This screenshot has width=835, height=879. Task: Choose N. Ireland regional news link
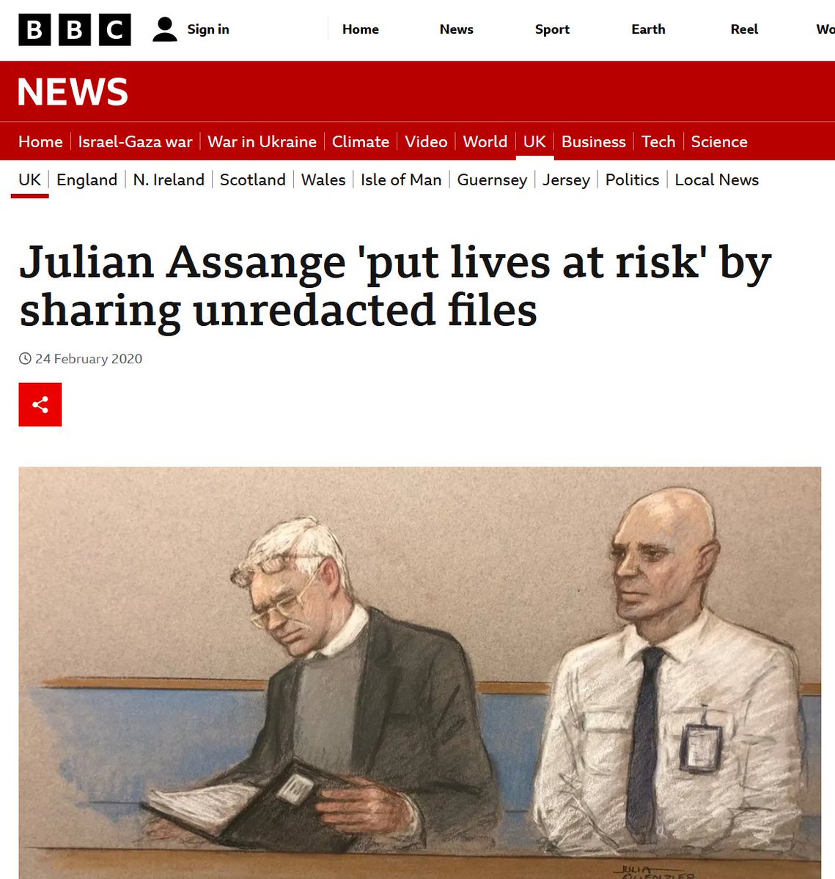pos(169,179)
